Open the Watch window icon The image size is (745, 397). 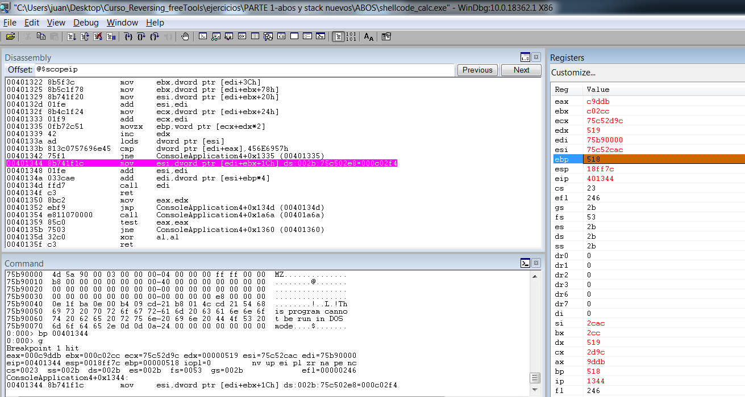[x=216, y=36]
